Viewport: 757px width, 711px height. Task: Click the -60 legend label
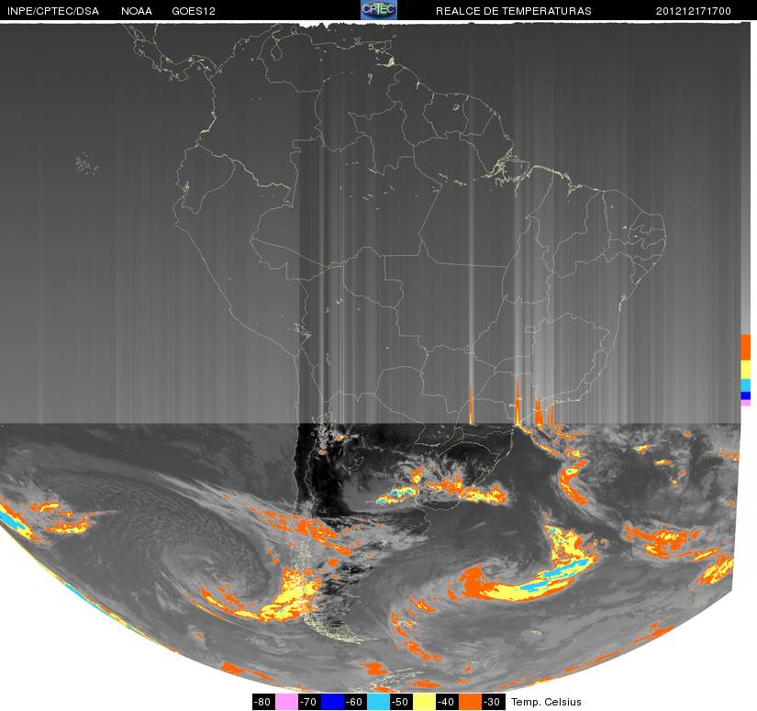355,702
